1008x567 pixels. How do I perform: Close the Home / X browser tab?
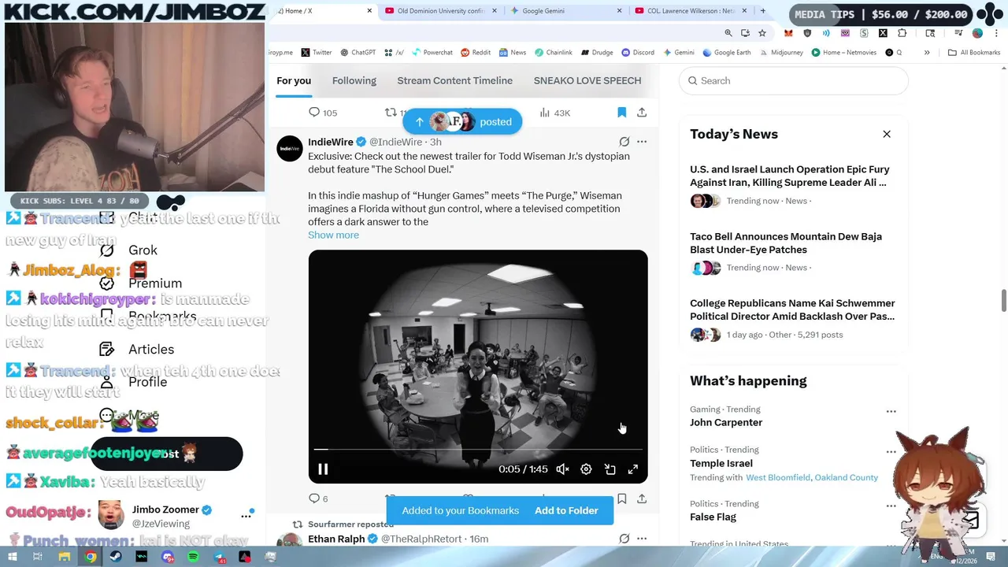click(369, 11)
